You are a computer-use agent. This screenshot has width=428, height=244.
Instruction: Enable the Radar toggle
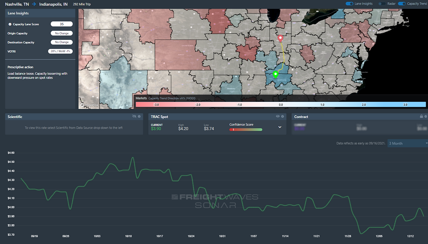point(382,3)
